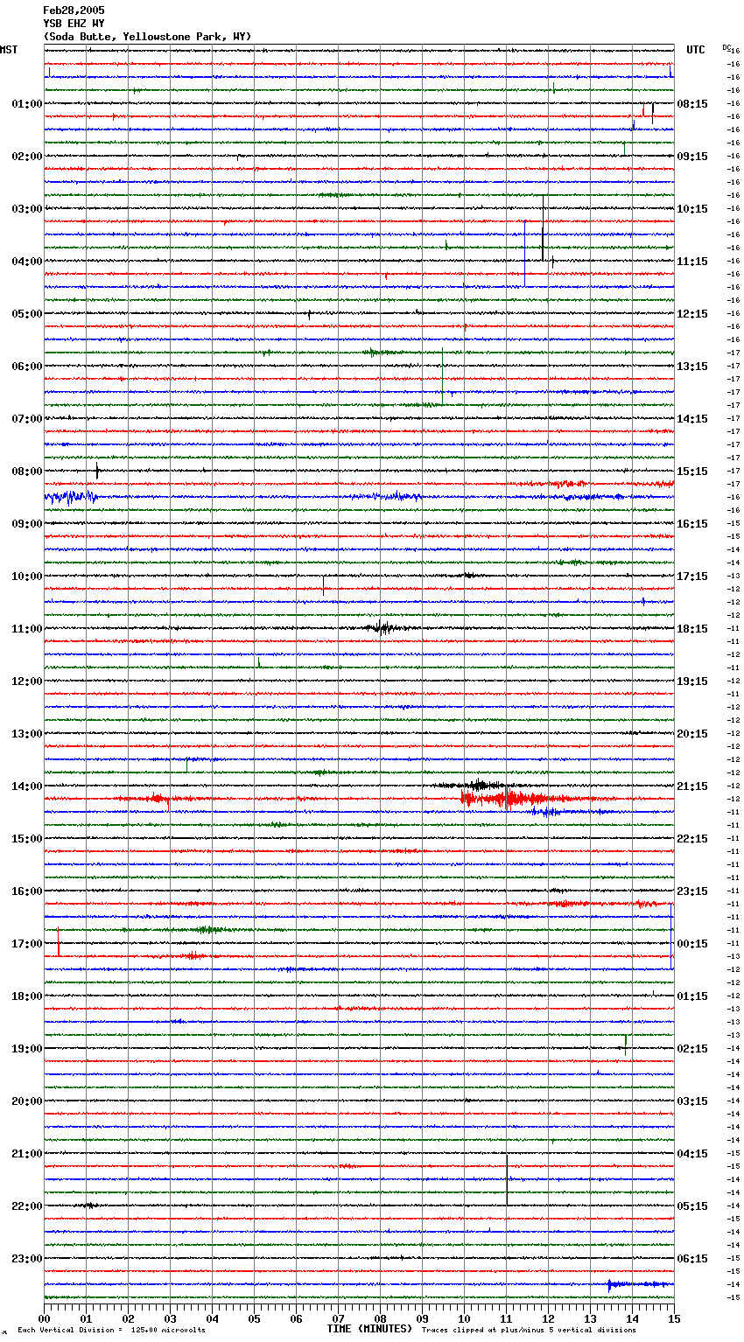744x1342 pixels.
Task: Select the 14:00 MST row label
Action: (27, 786)
